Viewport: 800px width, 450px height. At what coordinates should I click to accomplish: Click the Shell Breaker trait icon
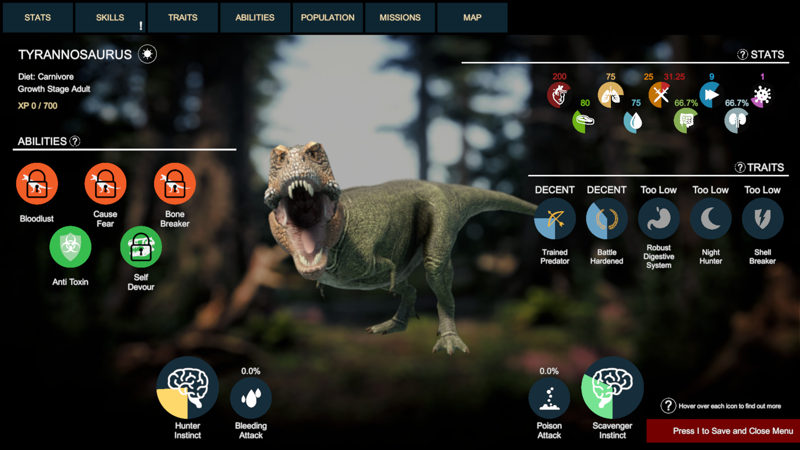tap(762, 218)
